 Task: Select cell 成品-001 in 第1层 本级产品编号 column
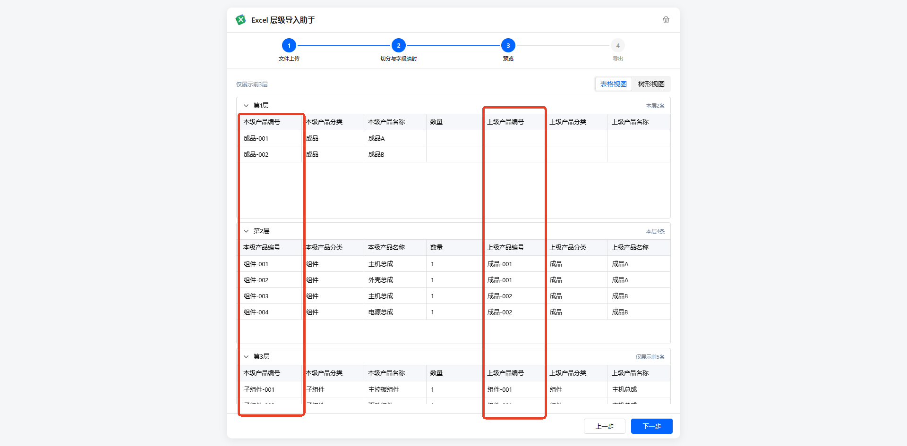point(256,138)
